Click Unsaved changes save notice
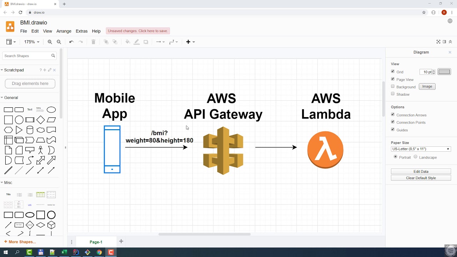 [x=138, y=31]
